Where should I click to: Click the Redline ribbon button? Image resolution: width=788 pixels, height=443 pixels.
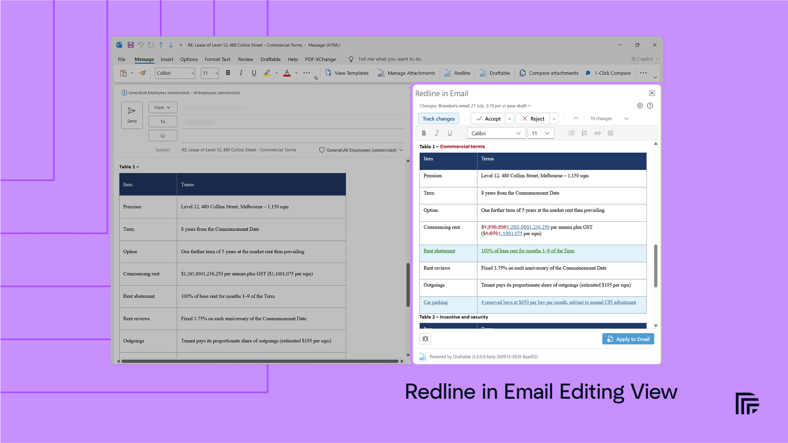[x=457, y=73]
